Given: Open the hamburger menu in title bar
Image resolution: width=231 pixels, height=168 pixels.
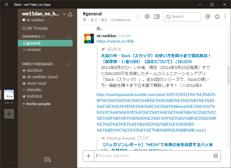Looking at the screenshot, I should [6, 5].
